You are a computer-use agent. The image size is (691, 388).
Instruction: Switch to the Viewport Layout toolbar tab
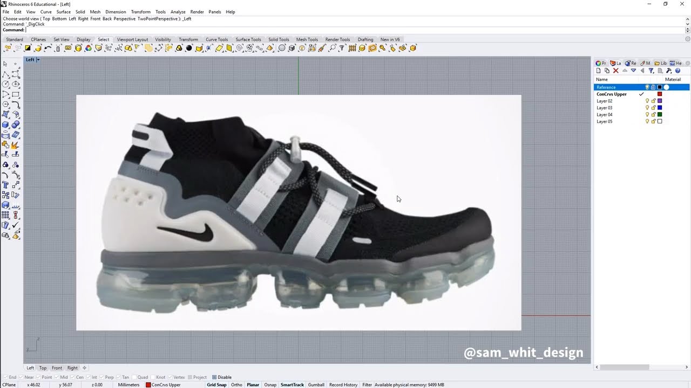132,39
